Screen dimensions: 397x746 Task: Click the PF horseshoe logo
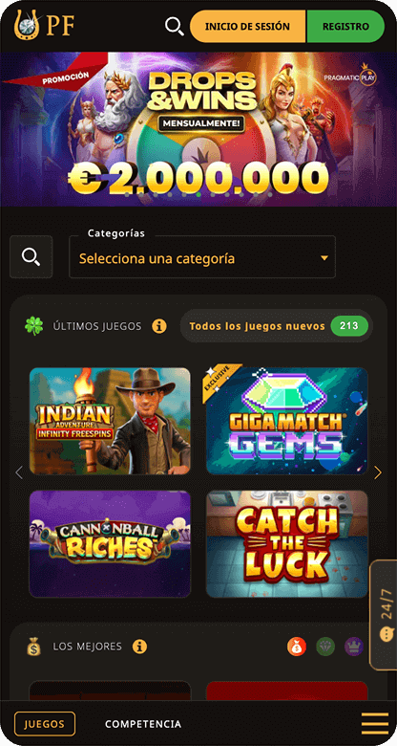click(x=44, y=25)
